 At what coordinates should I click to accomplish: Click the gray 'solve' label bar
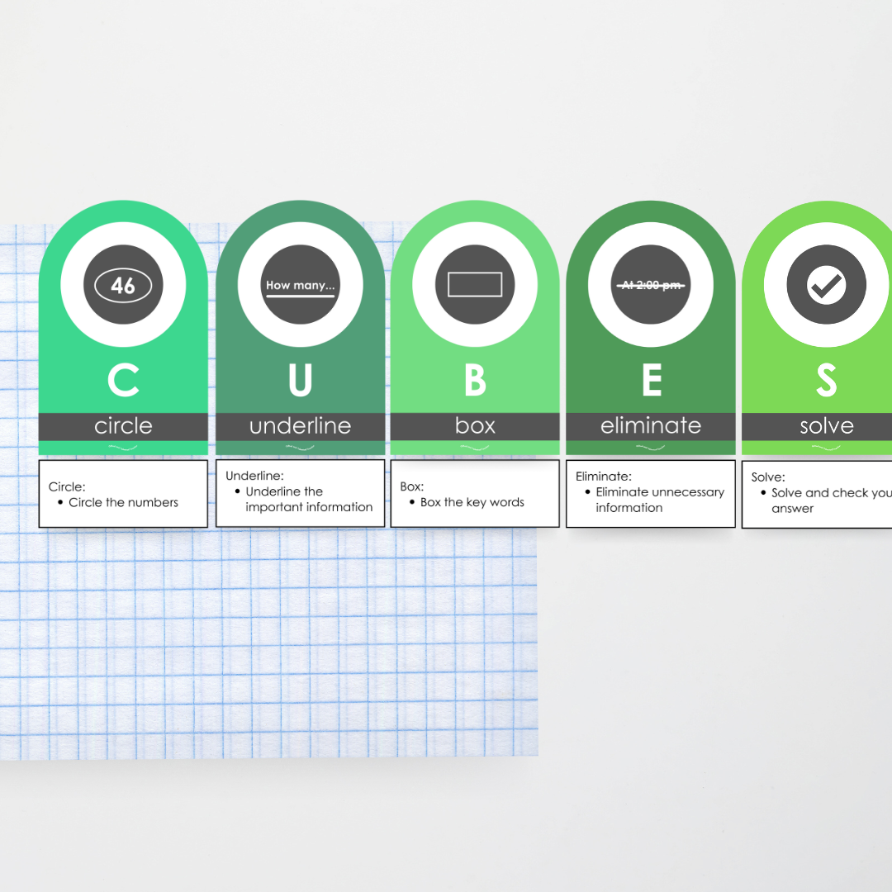[x=826, y=426]
